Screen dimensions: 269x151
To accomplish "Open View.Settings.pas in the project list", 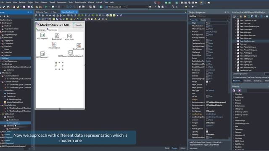I will (x=246, y=59).
